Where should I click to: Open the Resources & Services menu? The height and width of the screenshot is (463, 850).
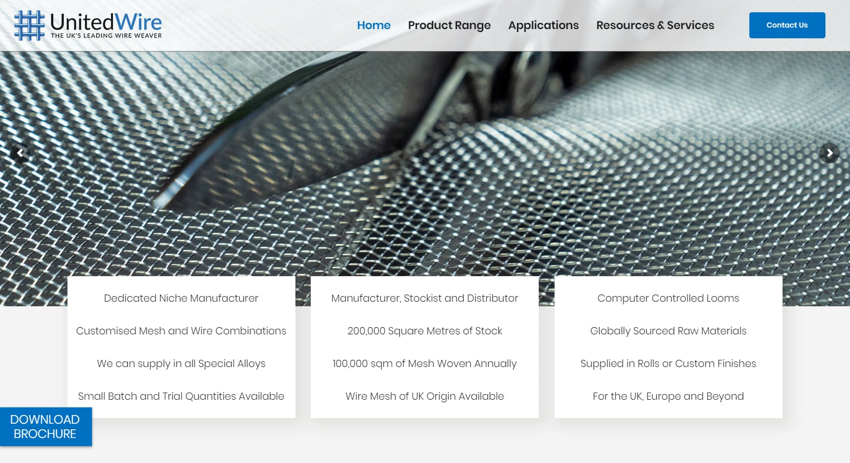pos(655,25)
